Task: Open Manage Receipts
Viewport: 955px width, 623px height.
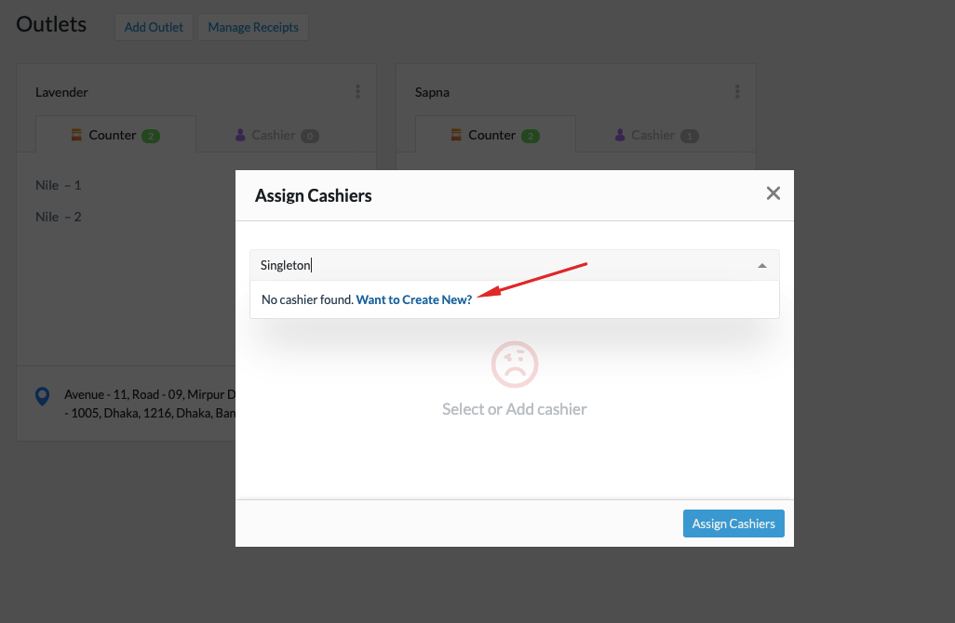Action: coord(252,27)
